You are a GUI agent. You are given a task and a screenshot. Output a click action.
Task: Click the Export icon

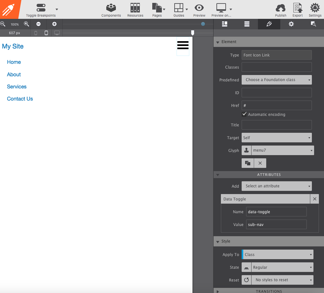pos(298,10)
